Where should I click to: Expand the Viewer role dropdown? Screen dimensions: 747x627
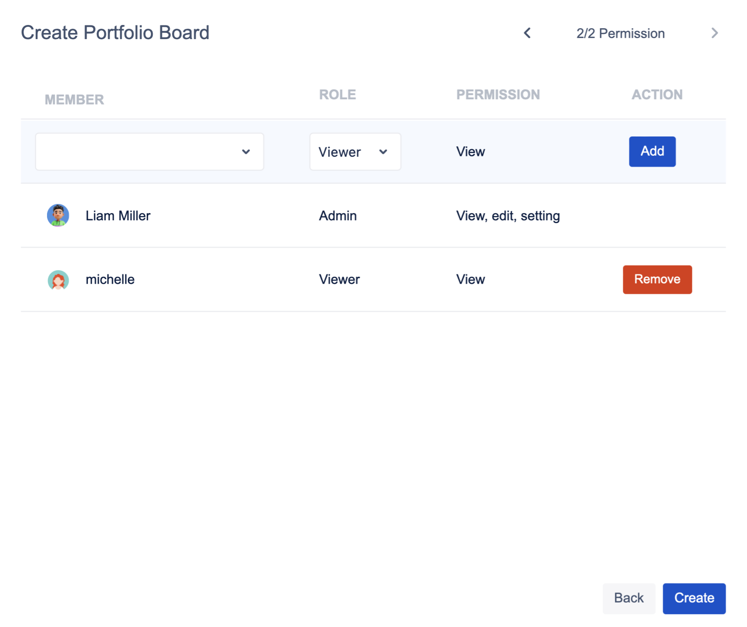355,152
